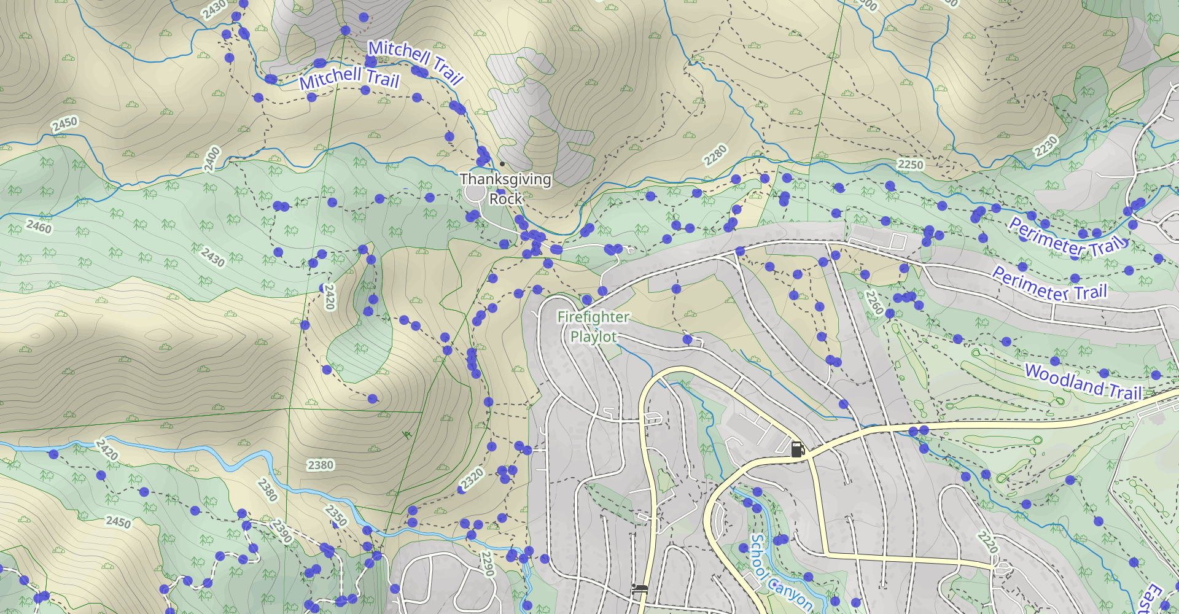Click the 2250 contour elevation label
1179x614 pixels.
pos(910,165)
